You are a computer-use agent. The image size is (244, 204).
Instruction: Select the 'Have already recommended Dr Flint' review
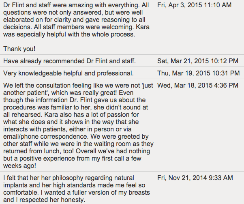[69, 61]
